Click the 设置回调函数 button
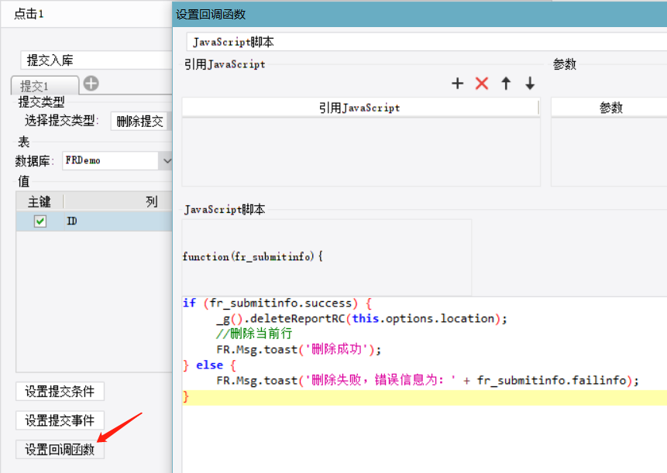This screenshot has height=473, width=667. pos(60,449)
